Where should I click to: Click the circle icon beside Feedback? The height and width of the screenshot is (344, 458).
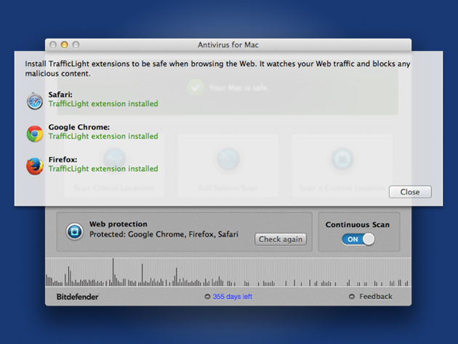352,297
